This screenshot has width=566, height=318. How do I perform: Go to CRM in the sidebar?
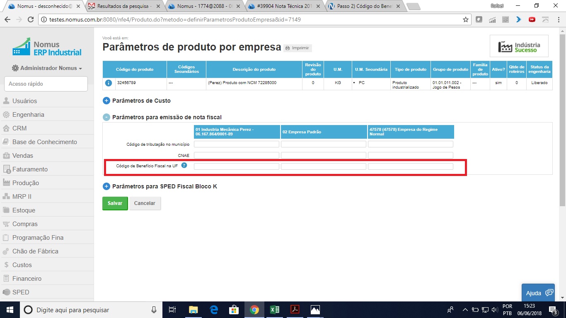coord(47,128)
